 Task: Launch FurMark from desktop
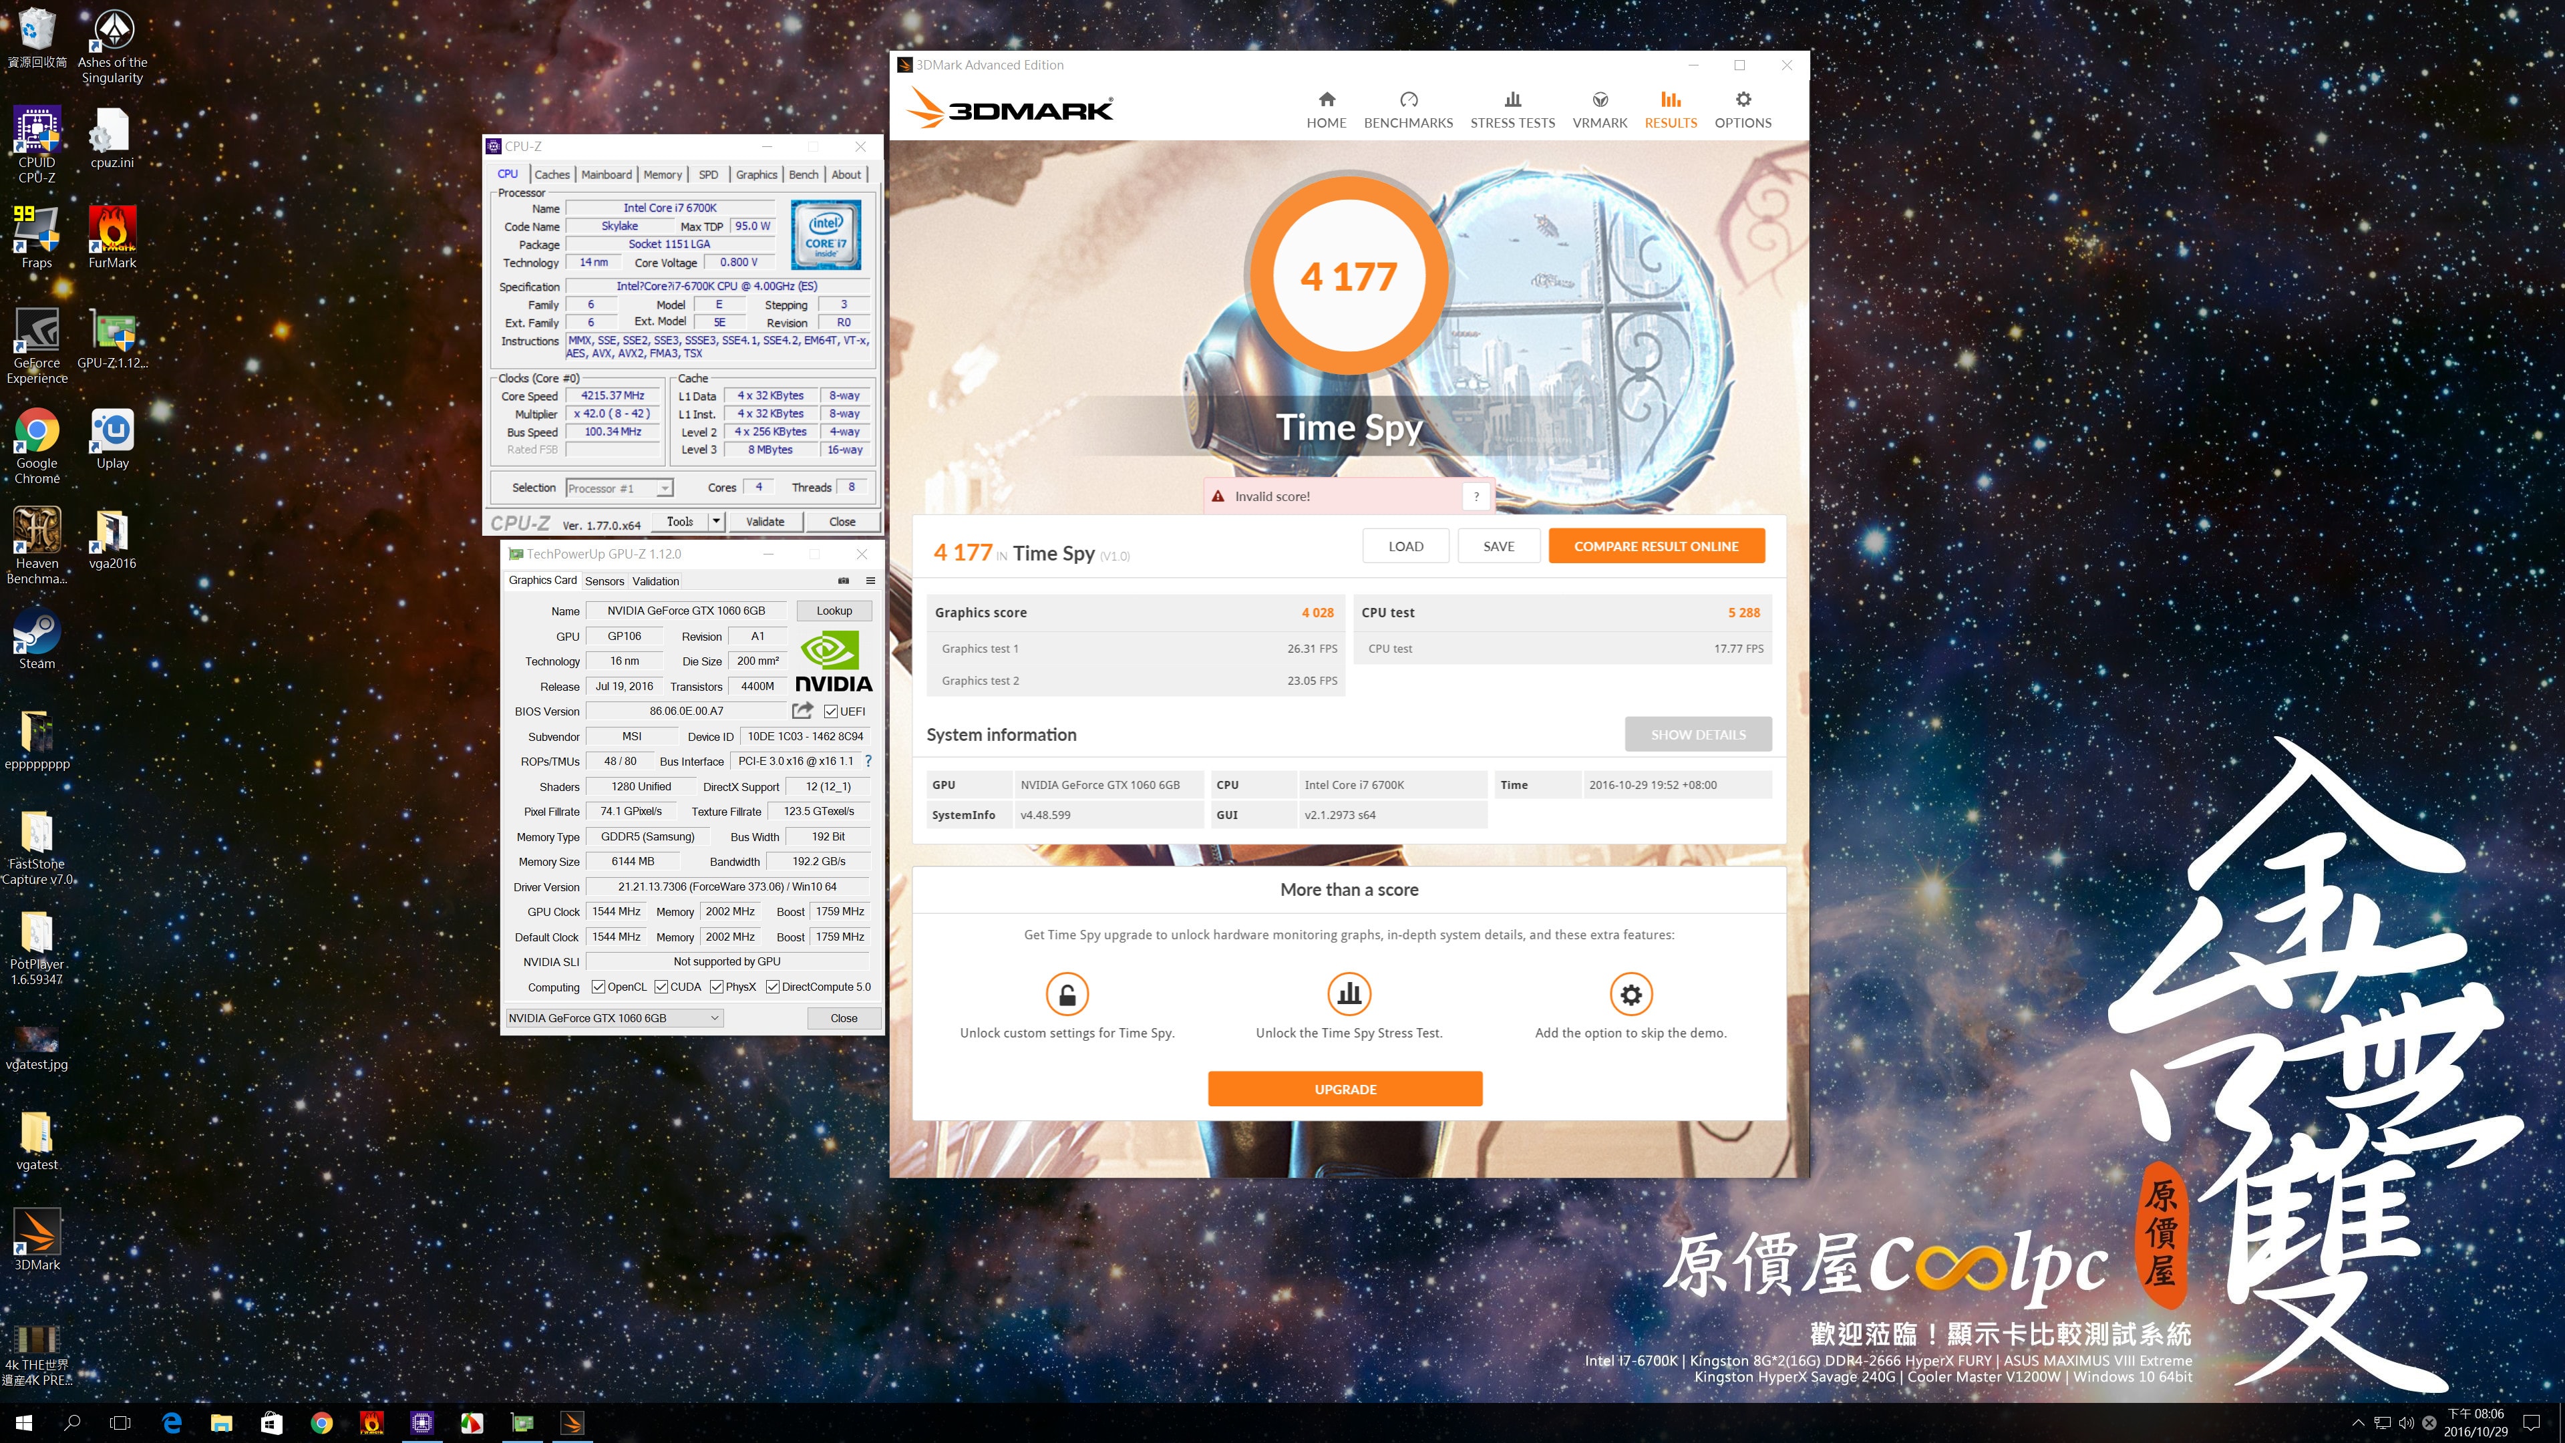click(112, 237)
